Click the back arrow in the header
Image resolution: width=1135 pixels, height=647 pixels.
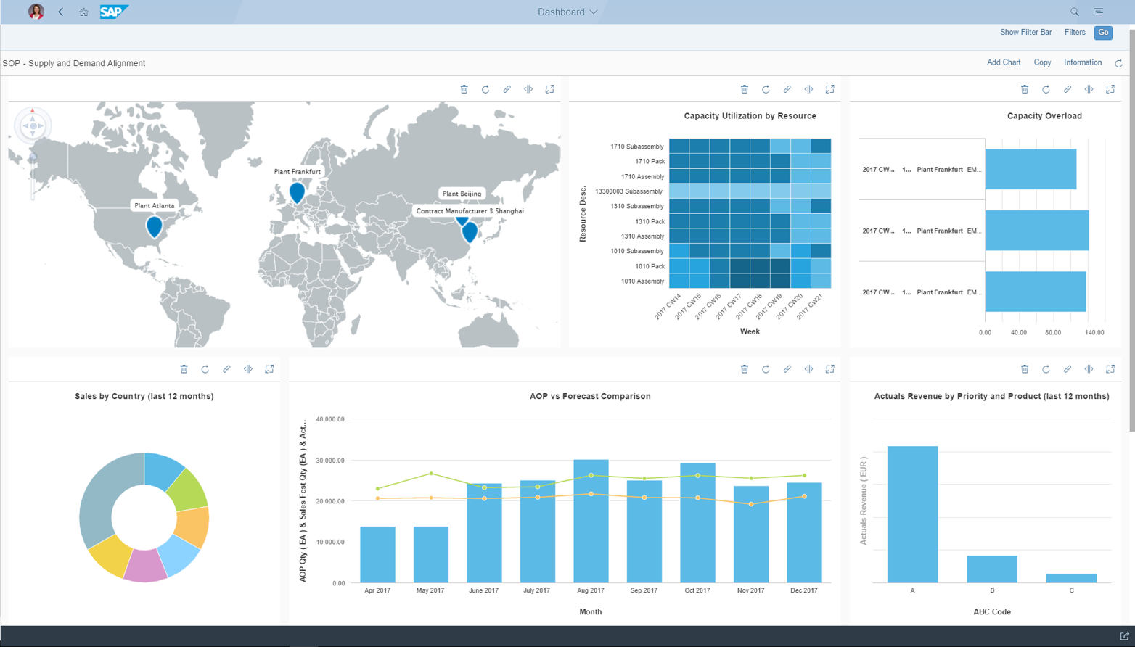[x=60, y=12]
